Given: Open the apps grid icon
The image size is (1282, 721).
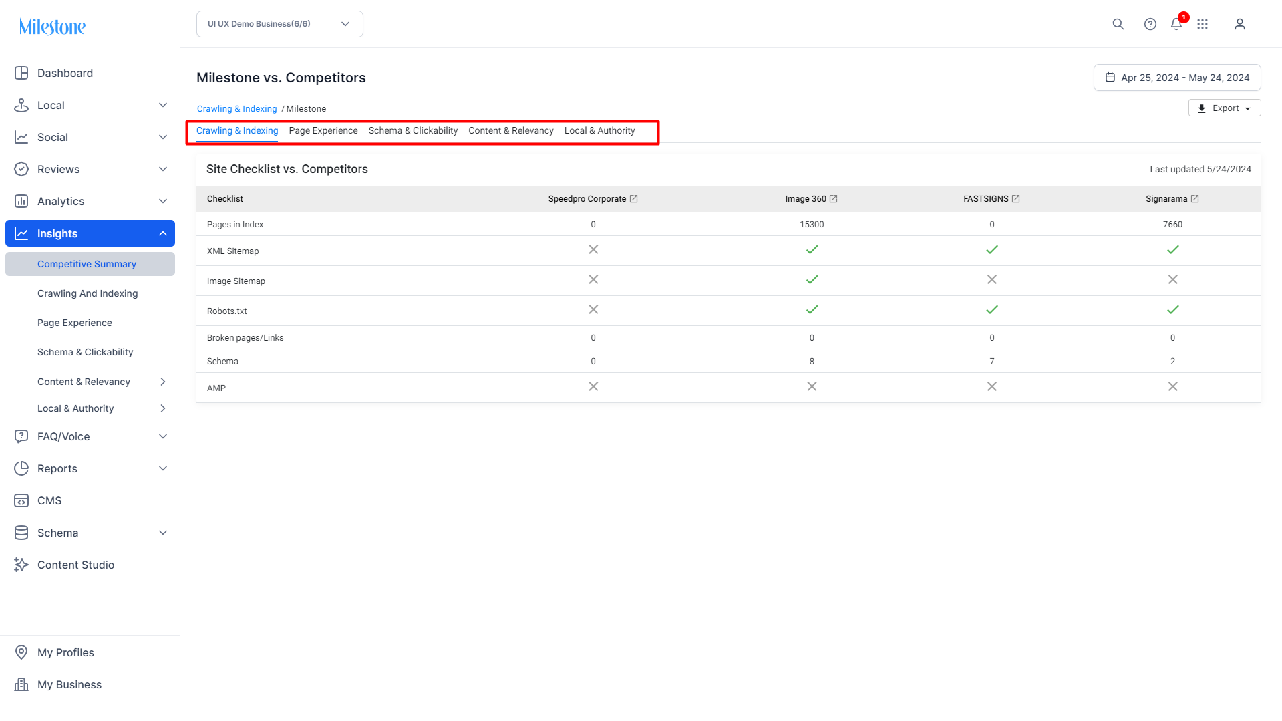Looking at the screenshot, I should (1203, 24).
